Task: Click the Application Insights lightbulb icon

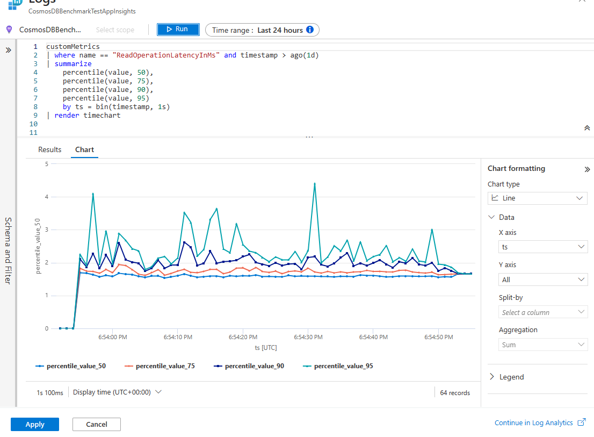Action: click(9, 30)
